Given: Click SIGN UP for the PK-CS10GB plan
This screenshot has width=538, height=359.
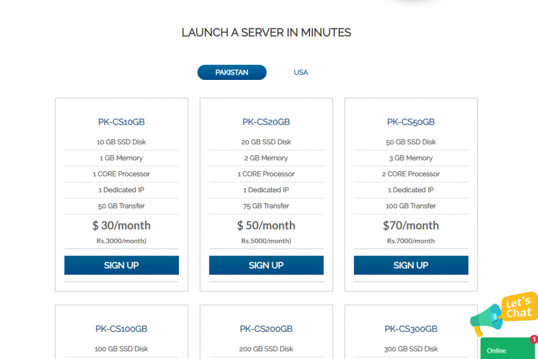Looking at the screenshot, I should [121, 265].
